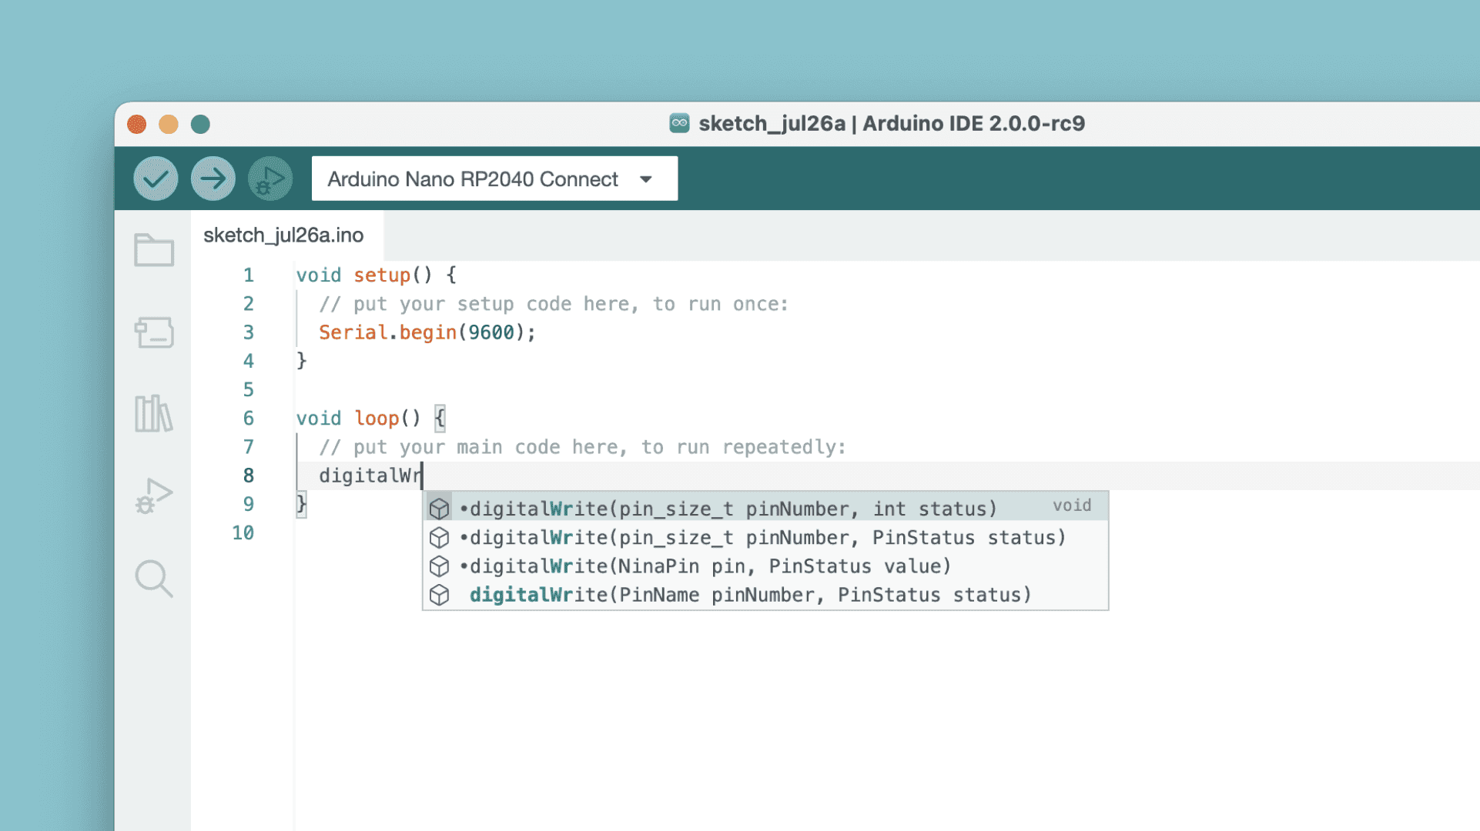Expand the Arduino Nano RP2040 Connect board dropdown
This screenshot has width=1480, height=831.
[x=473, y=179]
